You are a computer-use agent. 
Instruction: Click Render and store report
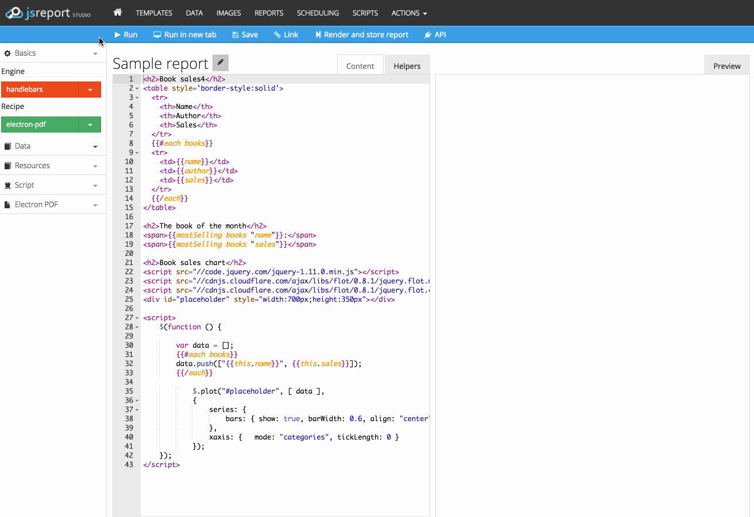click(x=362, y=34)
